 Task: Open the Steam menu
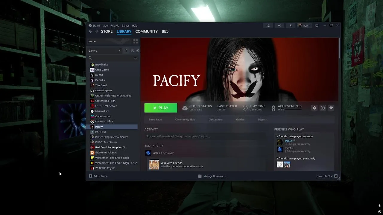tap(94, 26)
